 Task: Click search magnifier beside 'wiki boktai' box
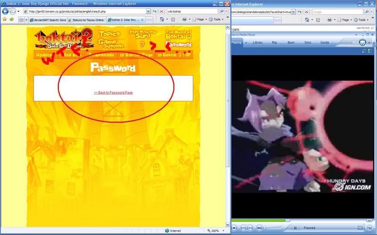point(221,11)
